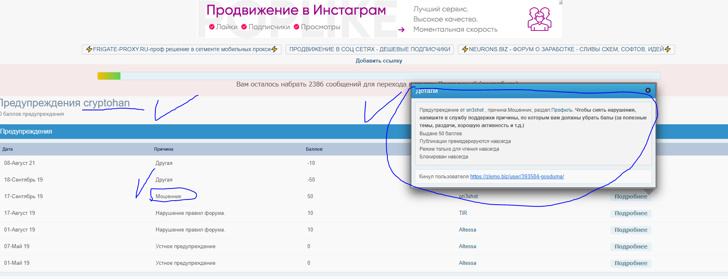Image resolution: width=728 pixels, height=279 pixels.
Task: Click the message progress bar
Action: [x=378, y=76]
